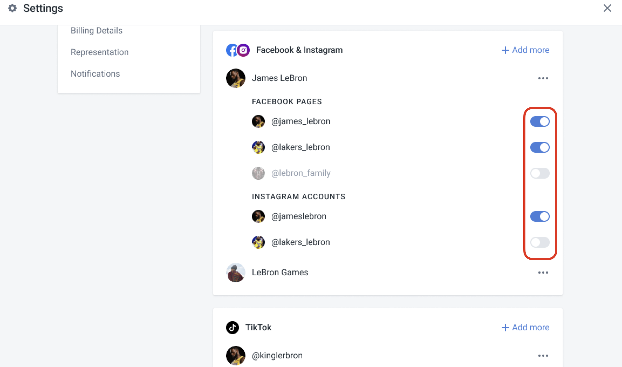Close the Settings dialog with X
622x367 pixels.
[607, 8]
